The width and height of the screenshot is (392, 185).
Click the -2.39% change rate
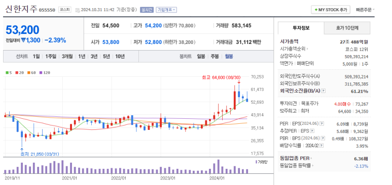coord(55,40)
